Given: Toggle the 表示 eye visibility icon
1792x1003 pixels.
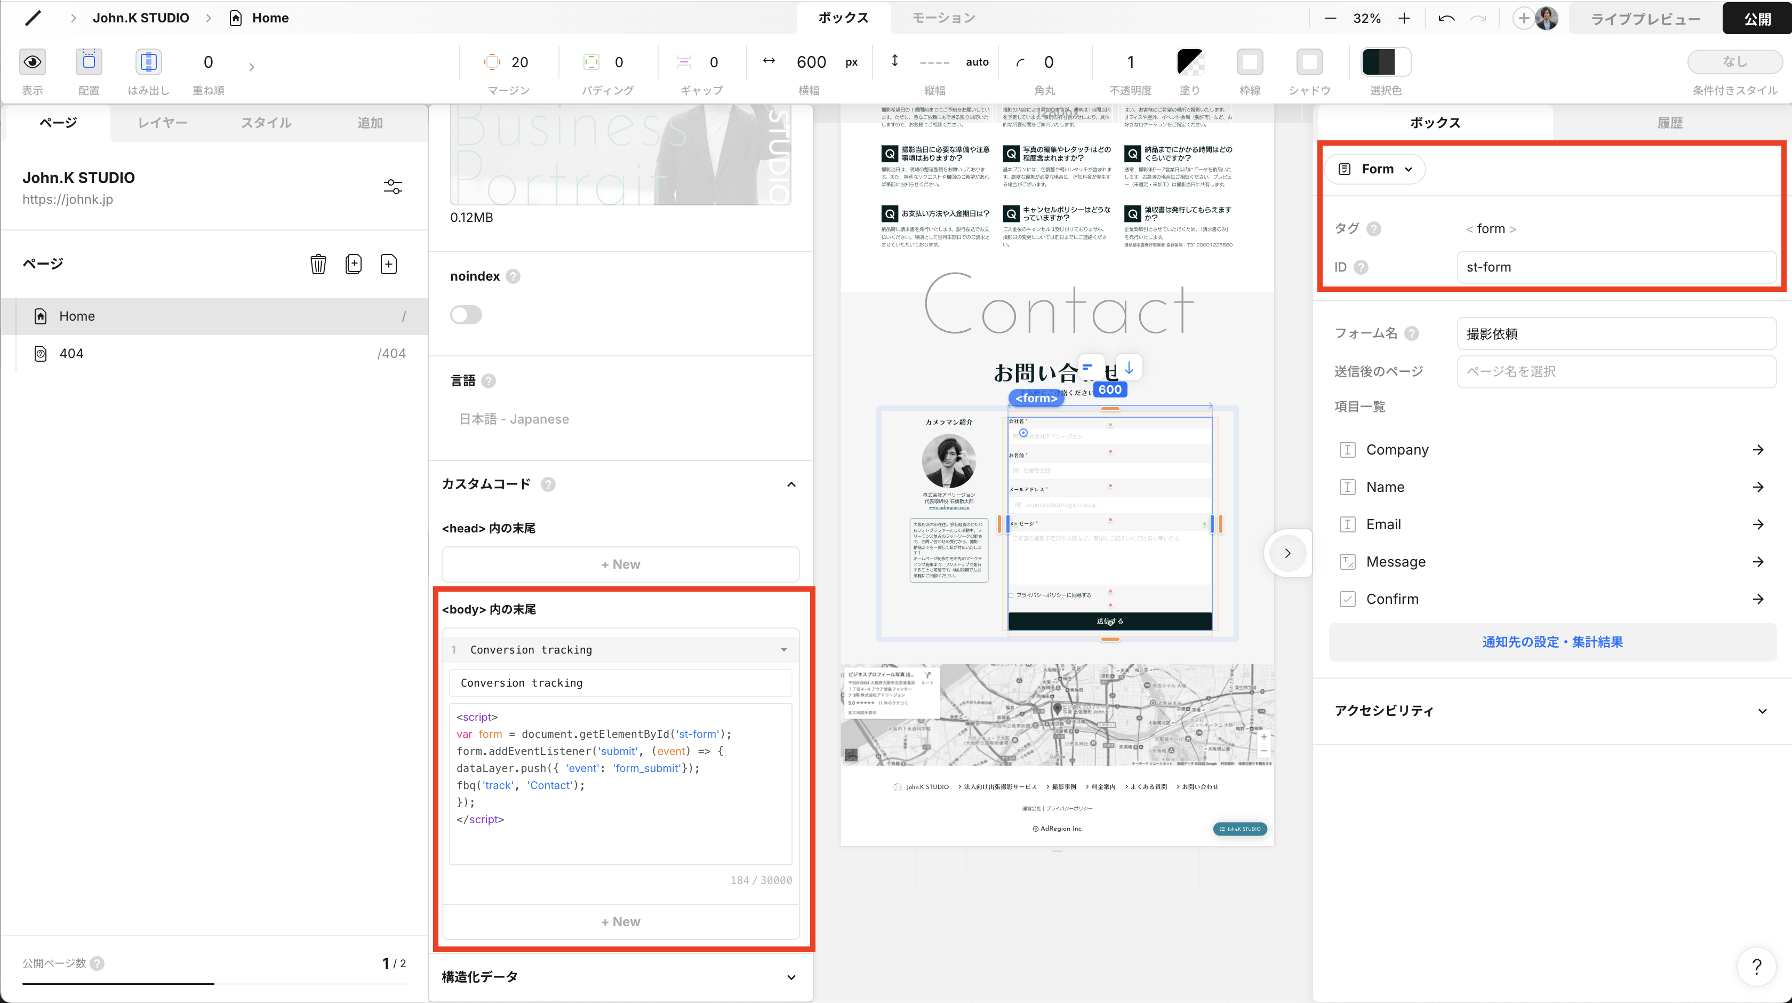Looking at the screenshot, I should coord(32,62).
